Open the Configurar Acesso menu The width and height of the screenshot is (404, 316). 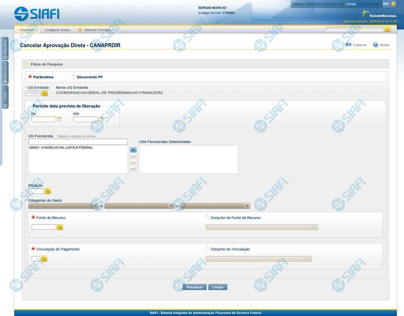tap(57, 30)
